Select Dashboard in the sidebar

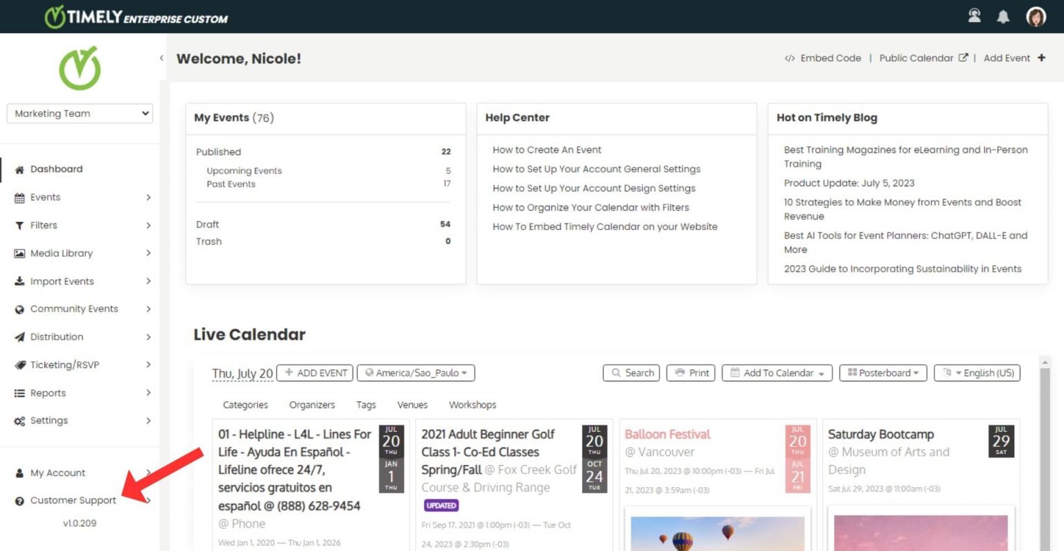56,169
